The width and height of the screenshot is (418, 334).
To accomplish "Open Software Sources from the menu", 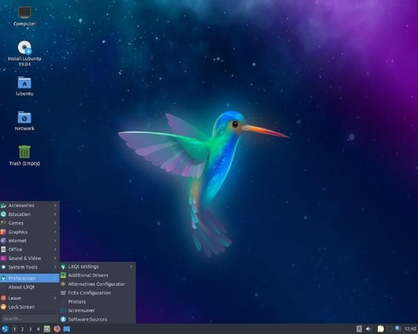I will [87, 319].
